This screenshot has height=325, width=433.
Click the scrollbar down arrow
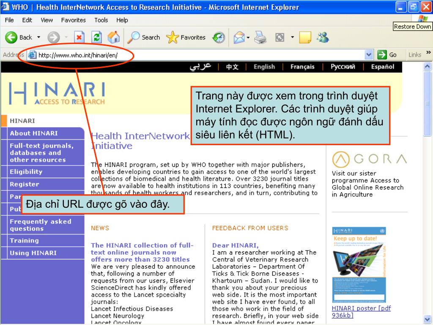427,319
